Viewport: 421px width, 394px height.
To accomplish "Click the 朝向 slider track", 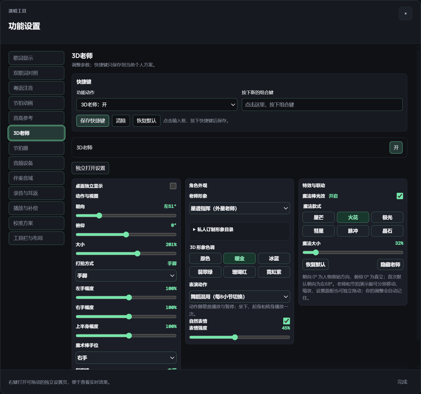I will tap(126, 216).
